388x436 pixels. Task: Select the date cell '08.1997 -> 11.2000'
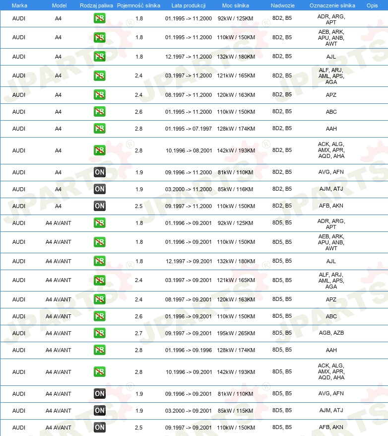click(189, 95)
